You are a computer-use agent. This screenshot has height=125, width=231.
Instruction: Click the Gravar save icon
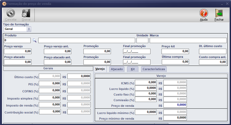coord(26,13)
